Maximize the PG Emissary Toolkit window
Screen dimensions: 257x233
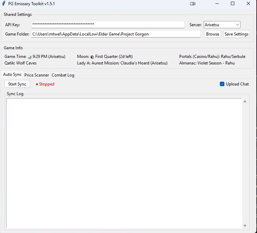tap(233, 4)
